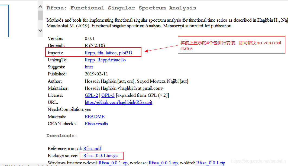Download the r-oldrel Rfssa_0.0.1.zip binary
Viewport: 288px width, 166px height.
[211, 163]
